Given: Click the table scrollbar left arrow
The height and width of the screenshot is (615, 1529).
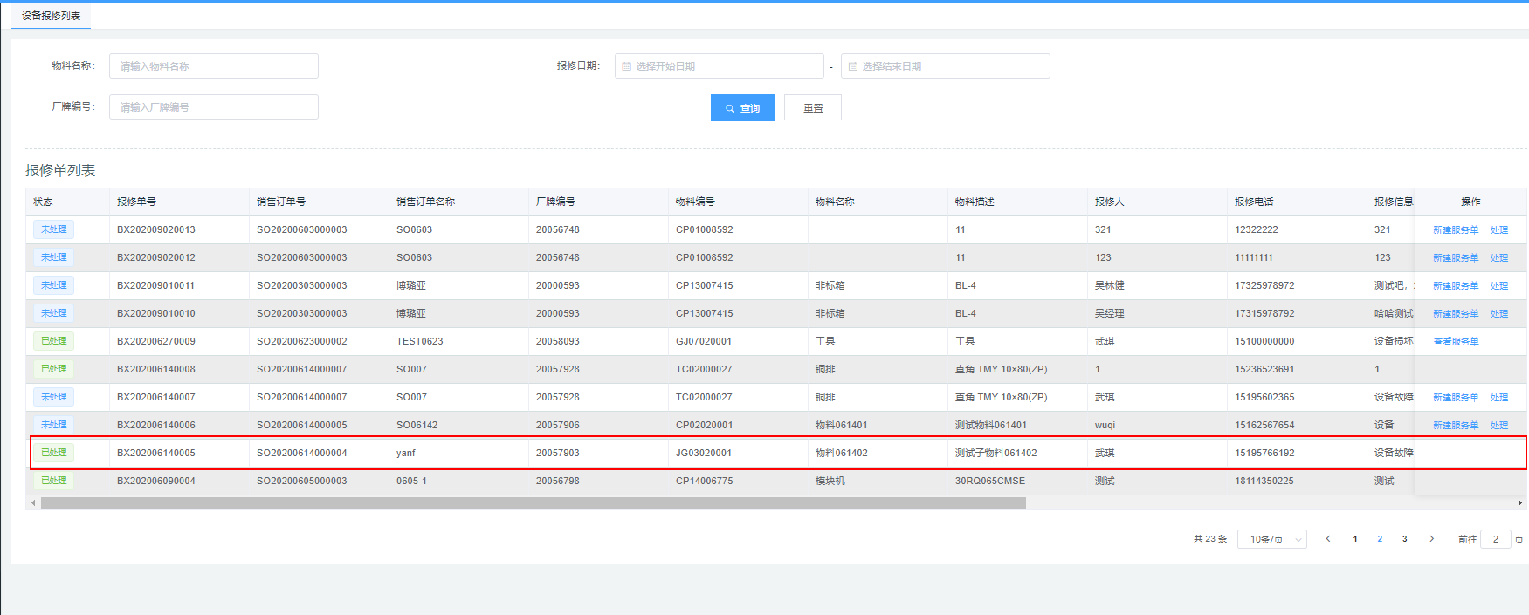Looking at the screenshot, I should click(33, 502).
